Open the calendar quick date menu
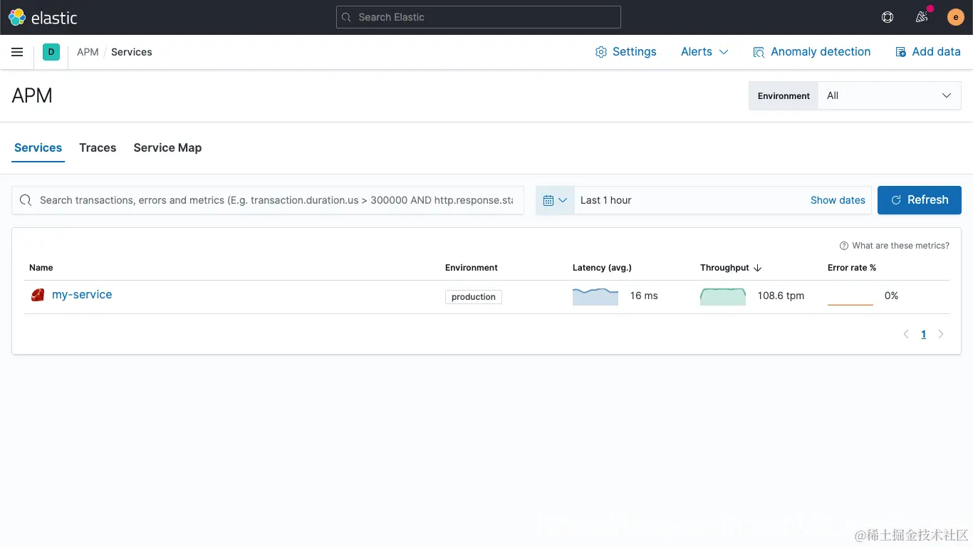973x547 pixels. (x=555, y=200)
